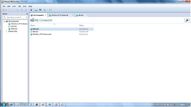Open the View menu
Screen dimensions: 191x107
click(x=14, y=6)
